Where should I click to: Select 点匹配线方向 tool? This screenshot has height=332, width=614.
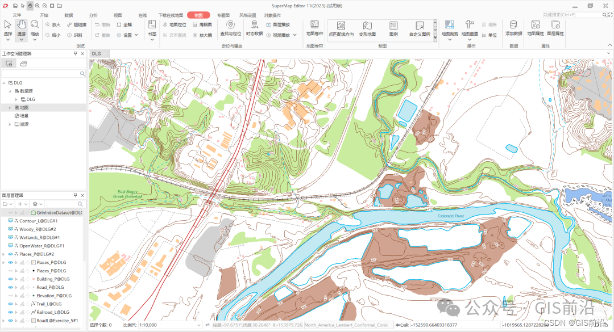(x=341, y=30)
